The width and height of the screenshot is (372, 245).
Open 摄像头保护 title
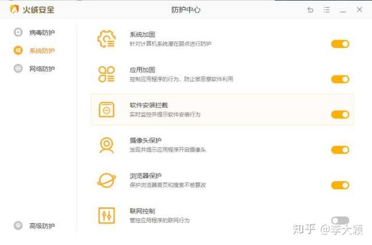tap(145, 140)
